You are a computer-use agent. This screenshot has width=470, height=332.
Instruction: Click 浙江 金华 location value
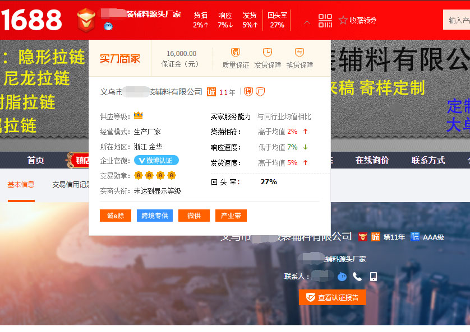click(148, 147)
